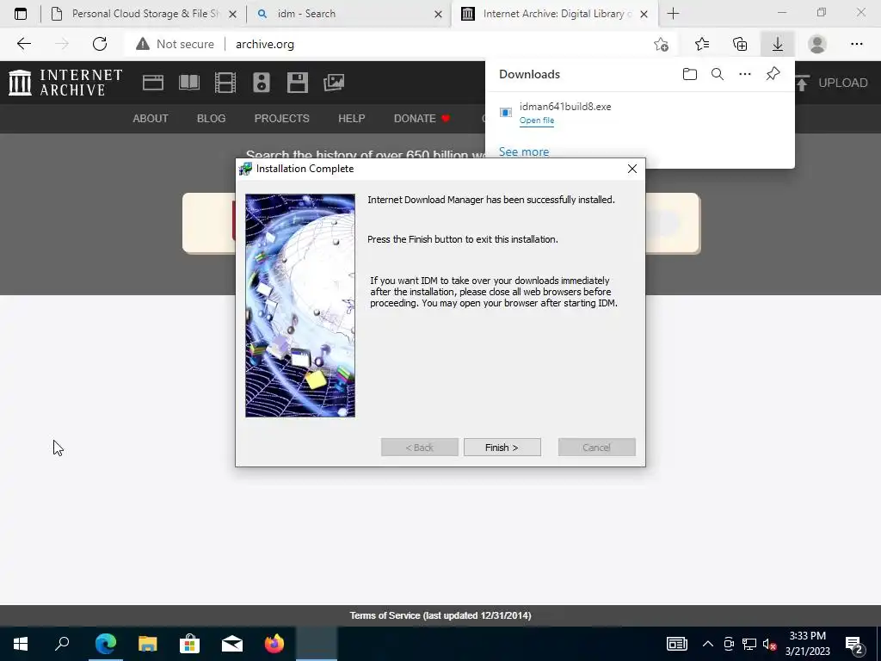Click UPLOAD on Internet Archive
Image resolution: width=881 pixels, height=661 pixels.
click(831, 83)
